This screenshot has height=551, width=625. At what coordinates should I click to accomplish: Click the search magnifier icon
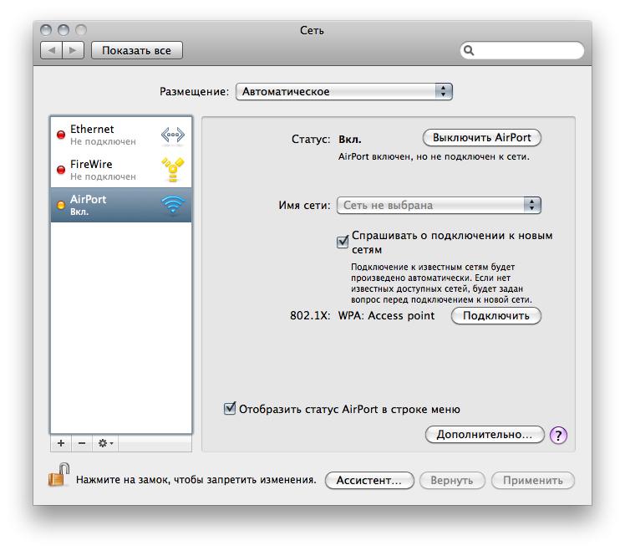469,50
